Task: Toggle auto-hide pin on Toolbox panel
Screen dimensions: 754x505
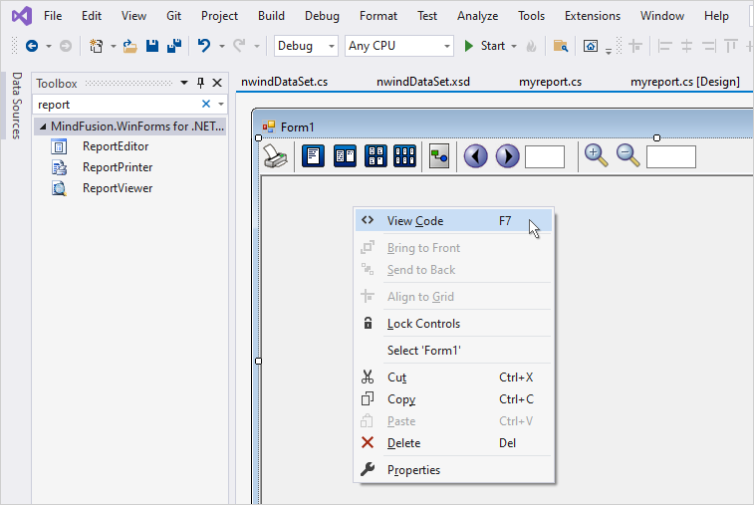Action: (200, 84)
